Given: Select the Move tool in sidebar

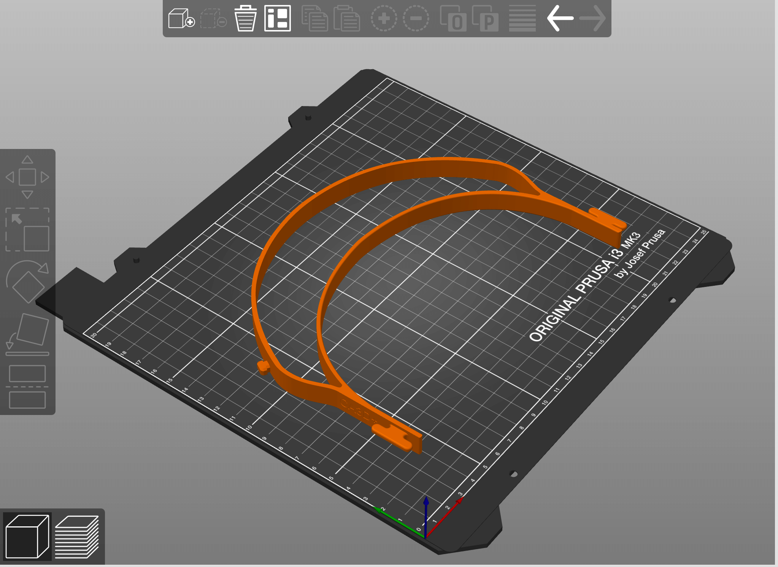Looking at the screenshot, I should tap(27, 177).
